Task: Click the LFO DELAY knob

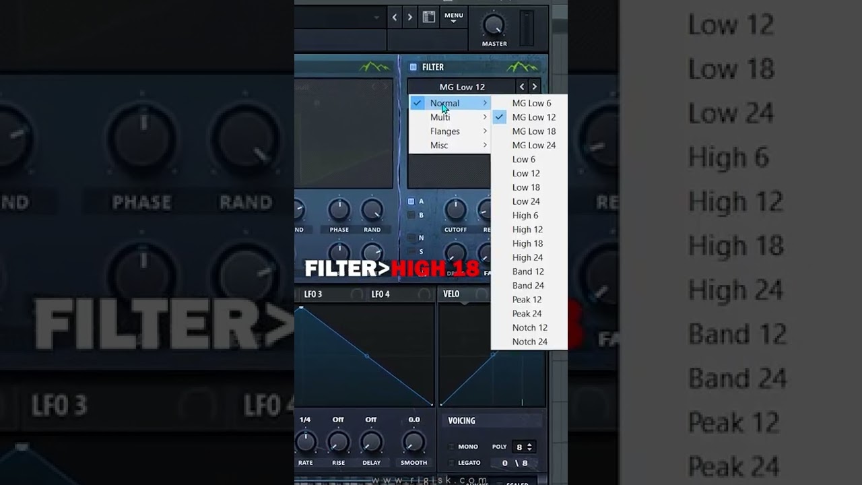Action: (371, 442)
